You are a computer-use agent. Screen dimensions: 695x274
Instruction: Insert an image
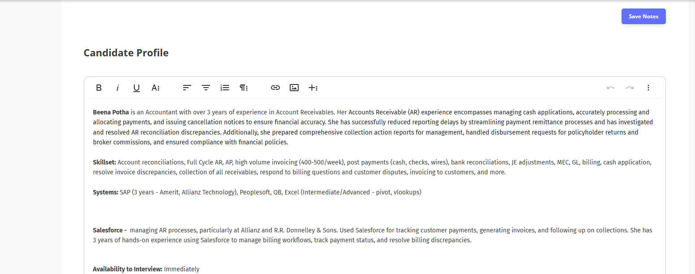[294, 88]
